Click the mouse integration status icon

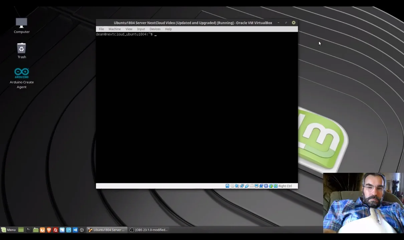[x=271, y=186]
